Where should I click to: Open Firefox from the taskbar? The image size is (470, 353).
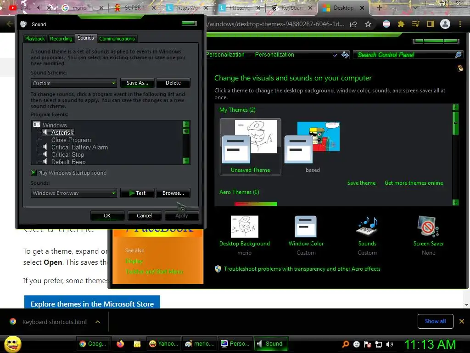(120, 344)
